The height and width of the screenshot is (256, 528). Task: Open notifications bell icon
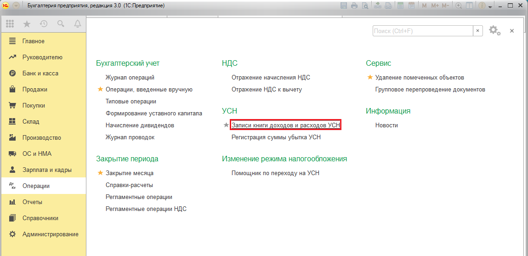77,23
